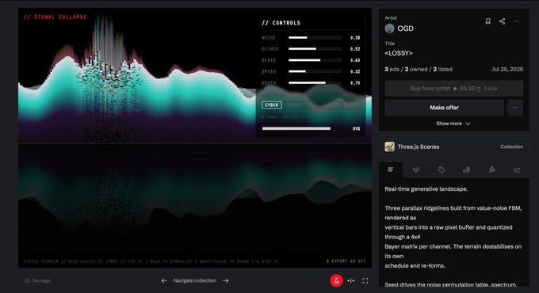The image size is (539, 293).
Task: Select the description tab icon
Action: pyautogui.click(x=391, y=169)
